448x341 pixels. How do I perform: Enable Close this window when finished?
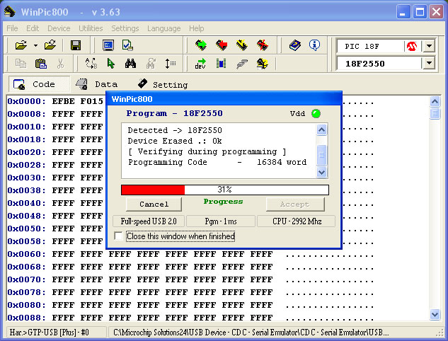point(118,236)
